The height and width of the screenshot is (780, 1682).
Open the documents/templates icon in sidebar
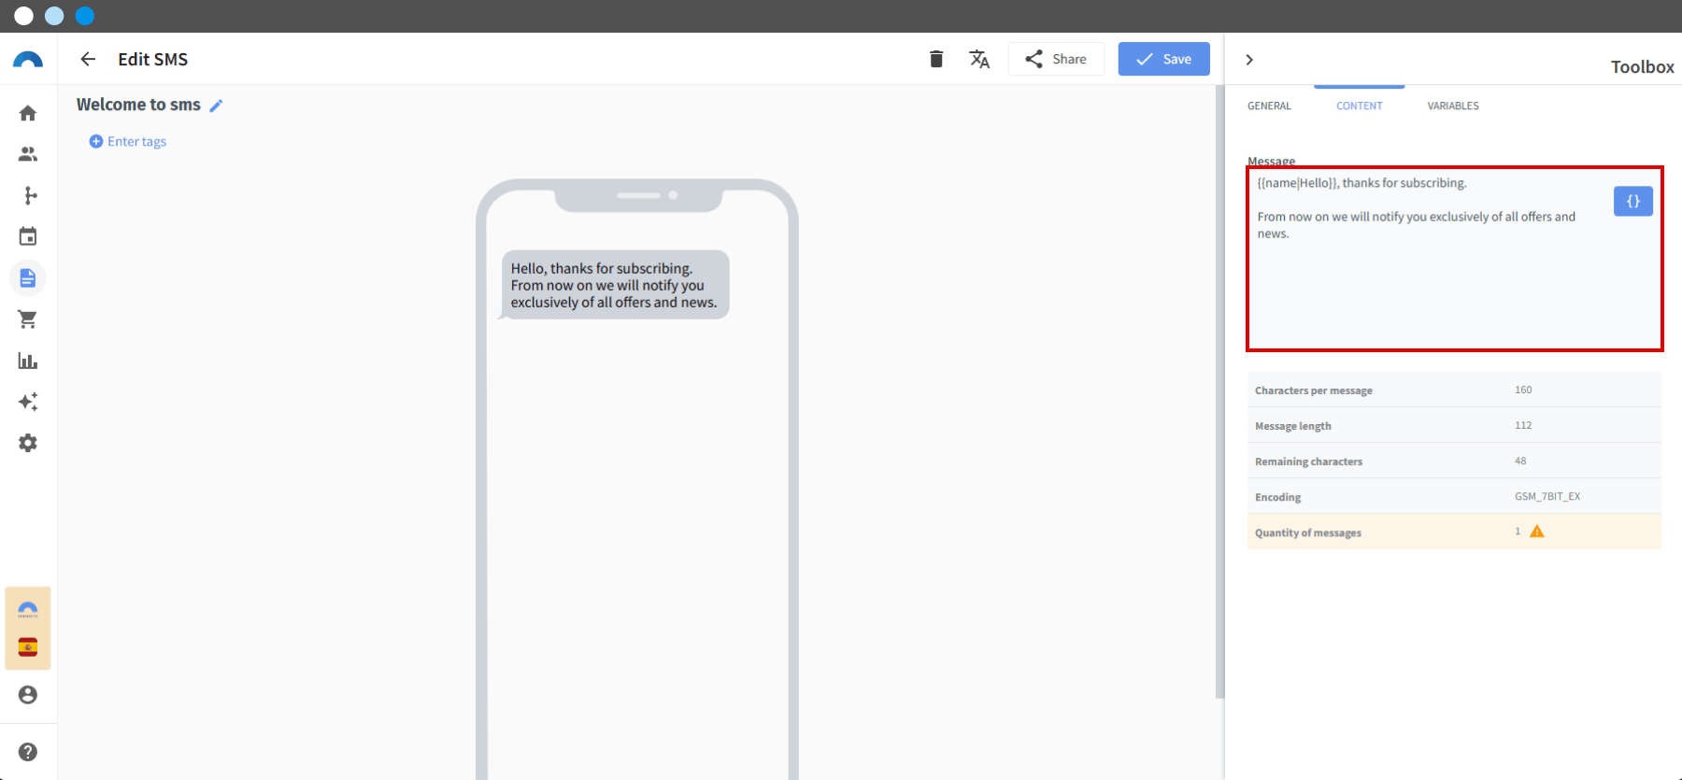point(28,278)
